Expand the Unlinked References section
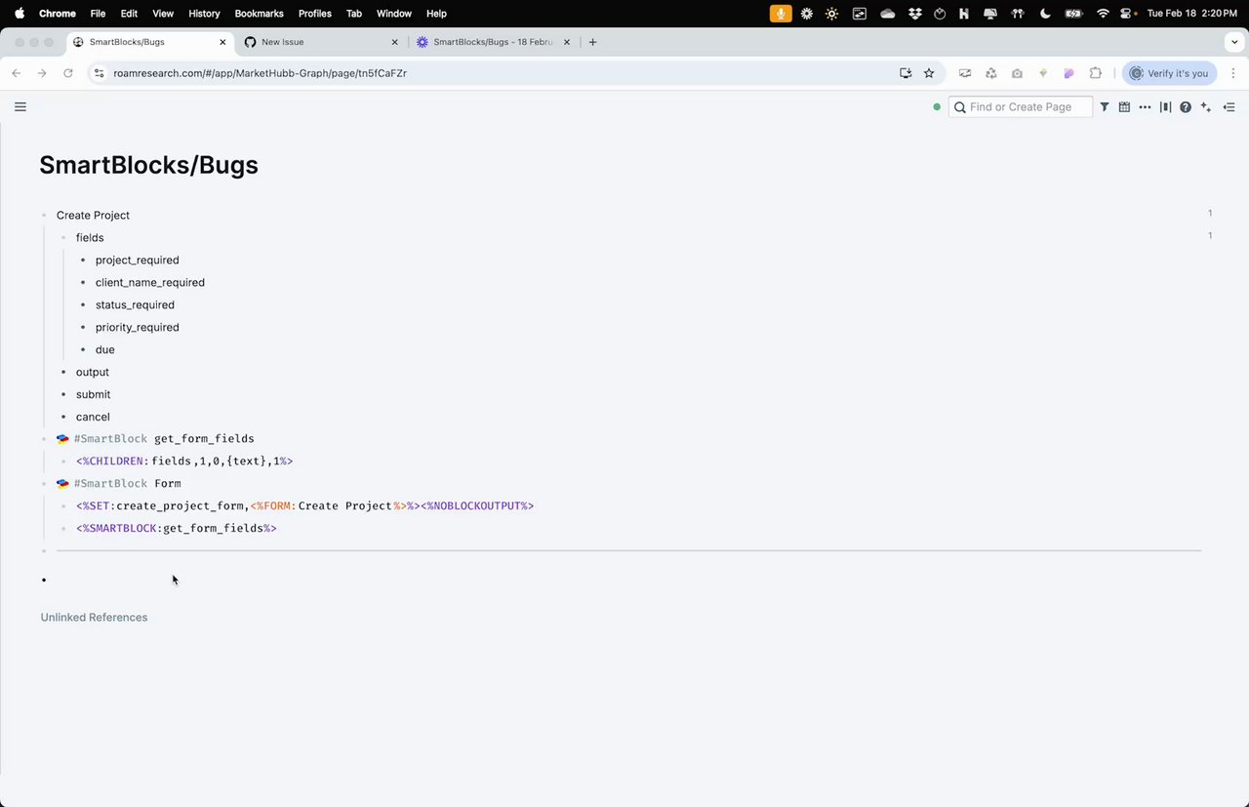 coord(94,618)
